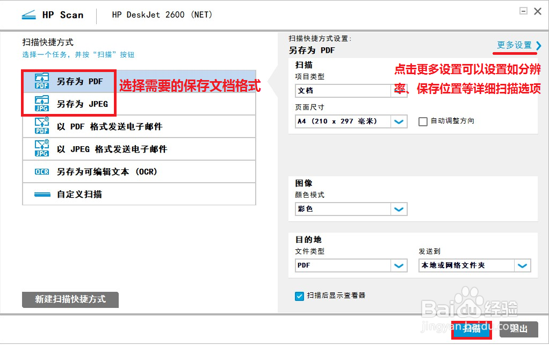This screenshot has width=549, height=345.
Task: Select the 另存为 JPEG shortcut
Action: click(139, 104)
